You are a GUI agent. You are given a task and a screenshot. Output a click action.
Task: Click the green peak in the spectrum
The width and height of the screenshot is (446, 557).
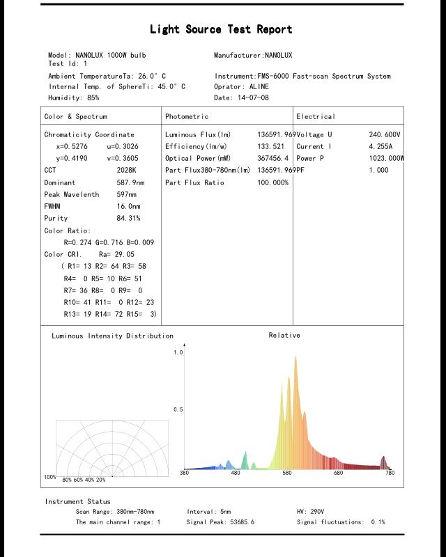tap(245, 461)
